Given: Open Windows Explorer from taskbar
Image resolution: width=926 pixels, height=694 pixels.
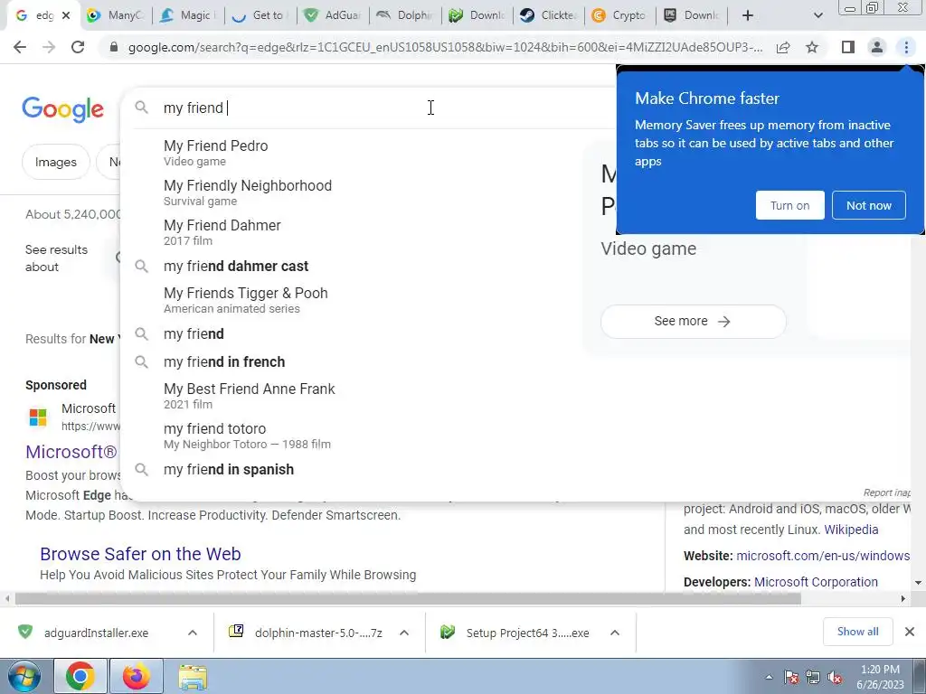Looking at the screenshot, I should coord(193,678).
